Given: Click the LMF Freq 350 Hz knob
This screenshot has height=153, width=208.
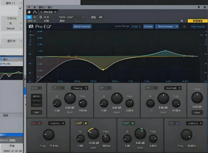Looking at the screenshot, I should tap(106, 139).
